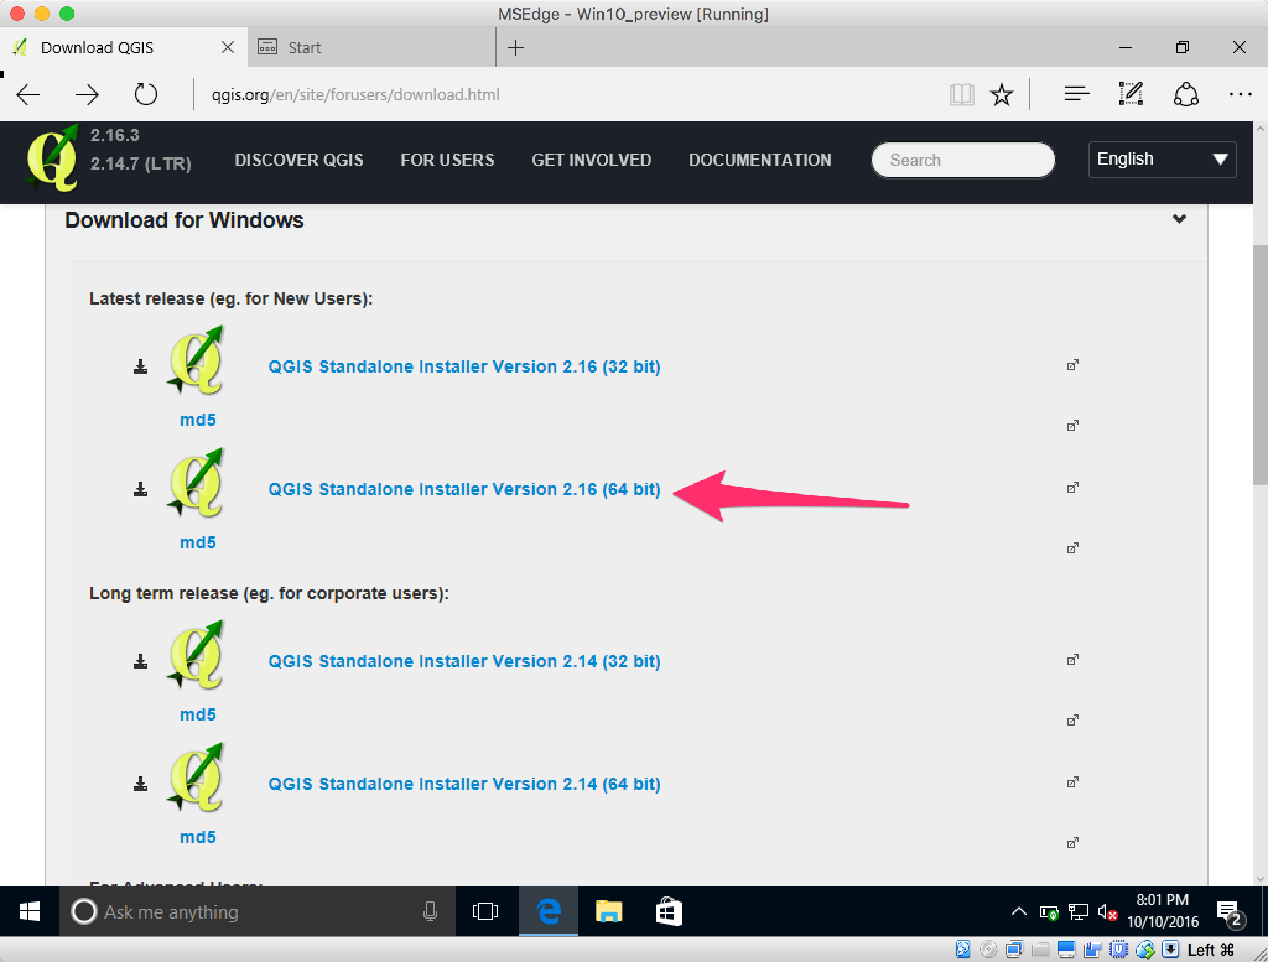
Task: Download QGIS Standalone Installer 2.14 (64 bit)
Action: [x=464, y=784]
